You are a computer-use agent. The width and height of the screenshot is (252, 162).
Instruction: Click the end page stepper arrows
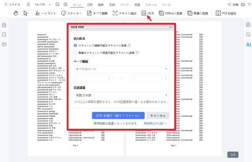click(166, 78)
